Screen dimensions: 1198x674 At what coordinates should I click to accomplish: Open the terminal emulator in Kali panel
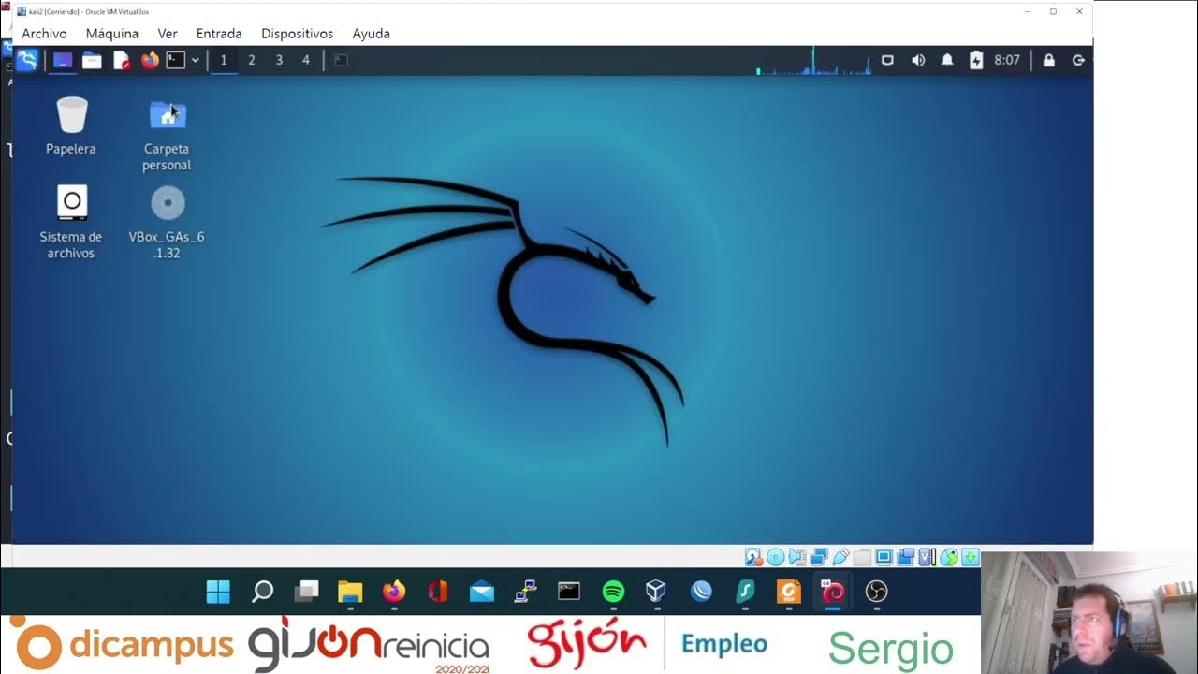(x=176, y=60)
